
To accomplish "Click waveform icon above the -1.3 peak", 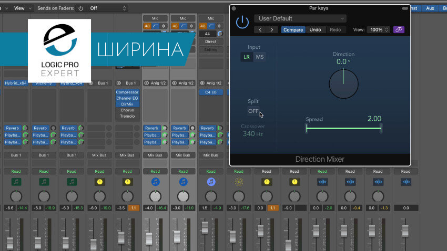I will coord(378,182).
